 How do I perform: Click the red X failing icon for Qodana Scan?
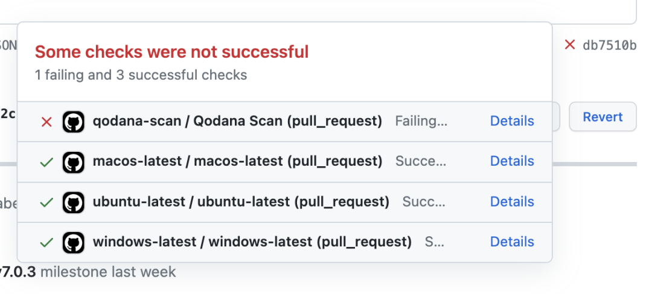[x=46, y=122]
